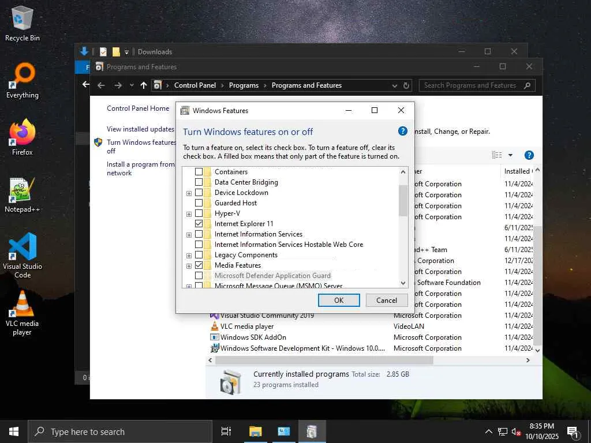Navigate back in Programs and Features
The width and height of the screenshot is (591, 443).
101,85
